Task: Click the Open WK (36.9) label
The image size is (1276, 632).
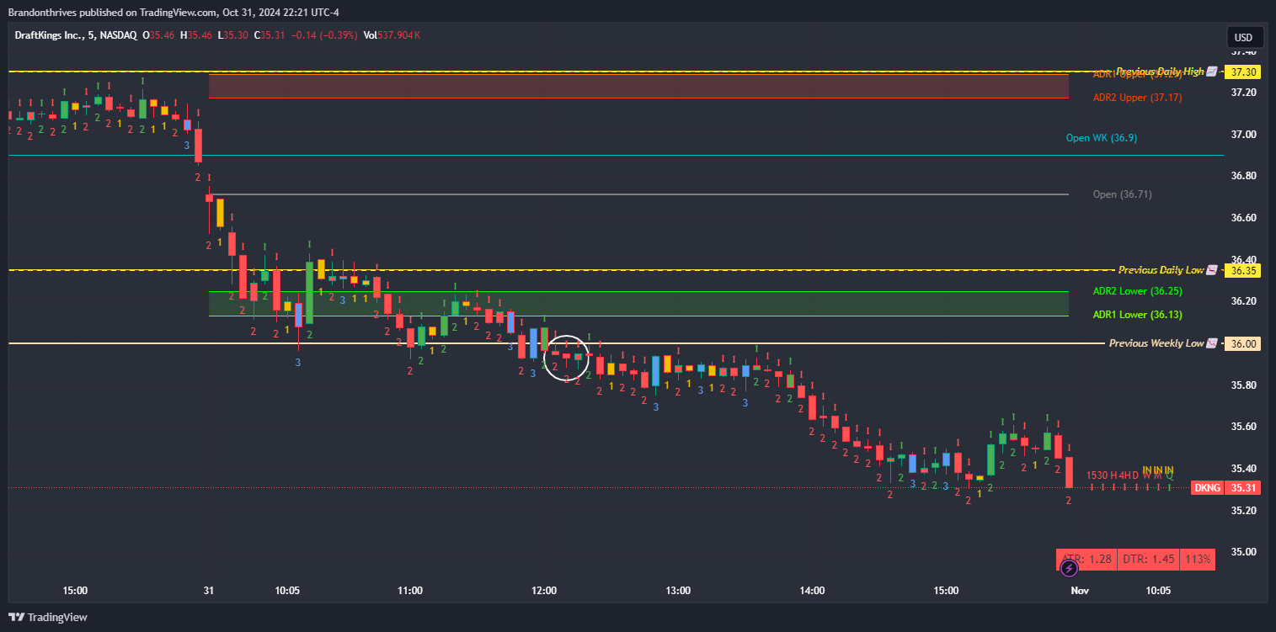Action: click(x=1102, y=137)
